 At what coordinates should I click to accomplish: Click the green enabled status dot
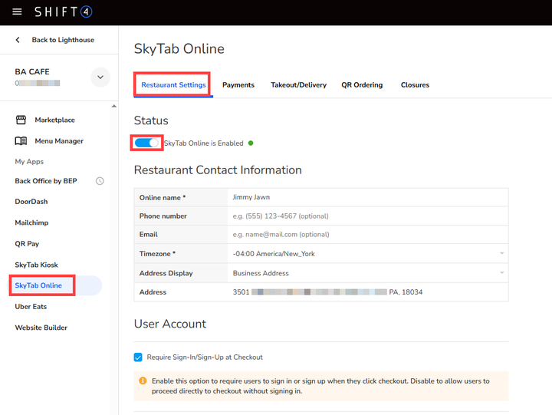[x=251, y=143]
